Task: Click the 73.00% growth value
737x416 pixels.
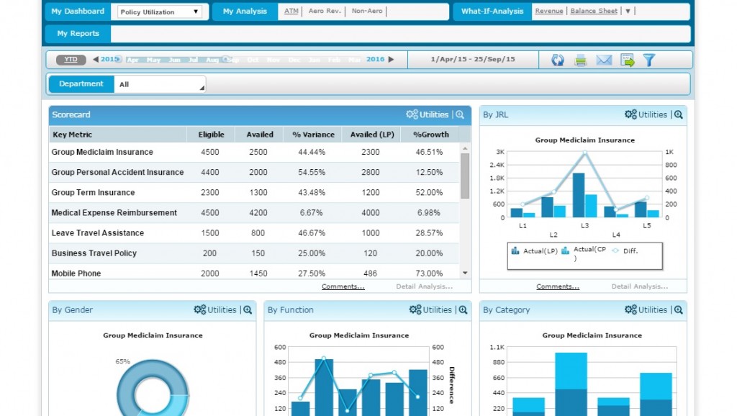Action: tap(429, 273)
